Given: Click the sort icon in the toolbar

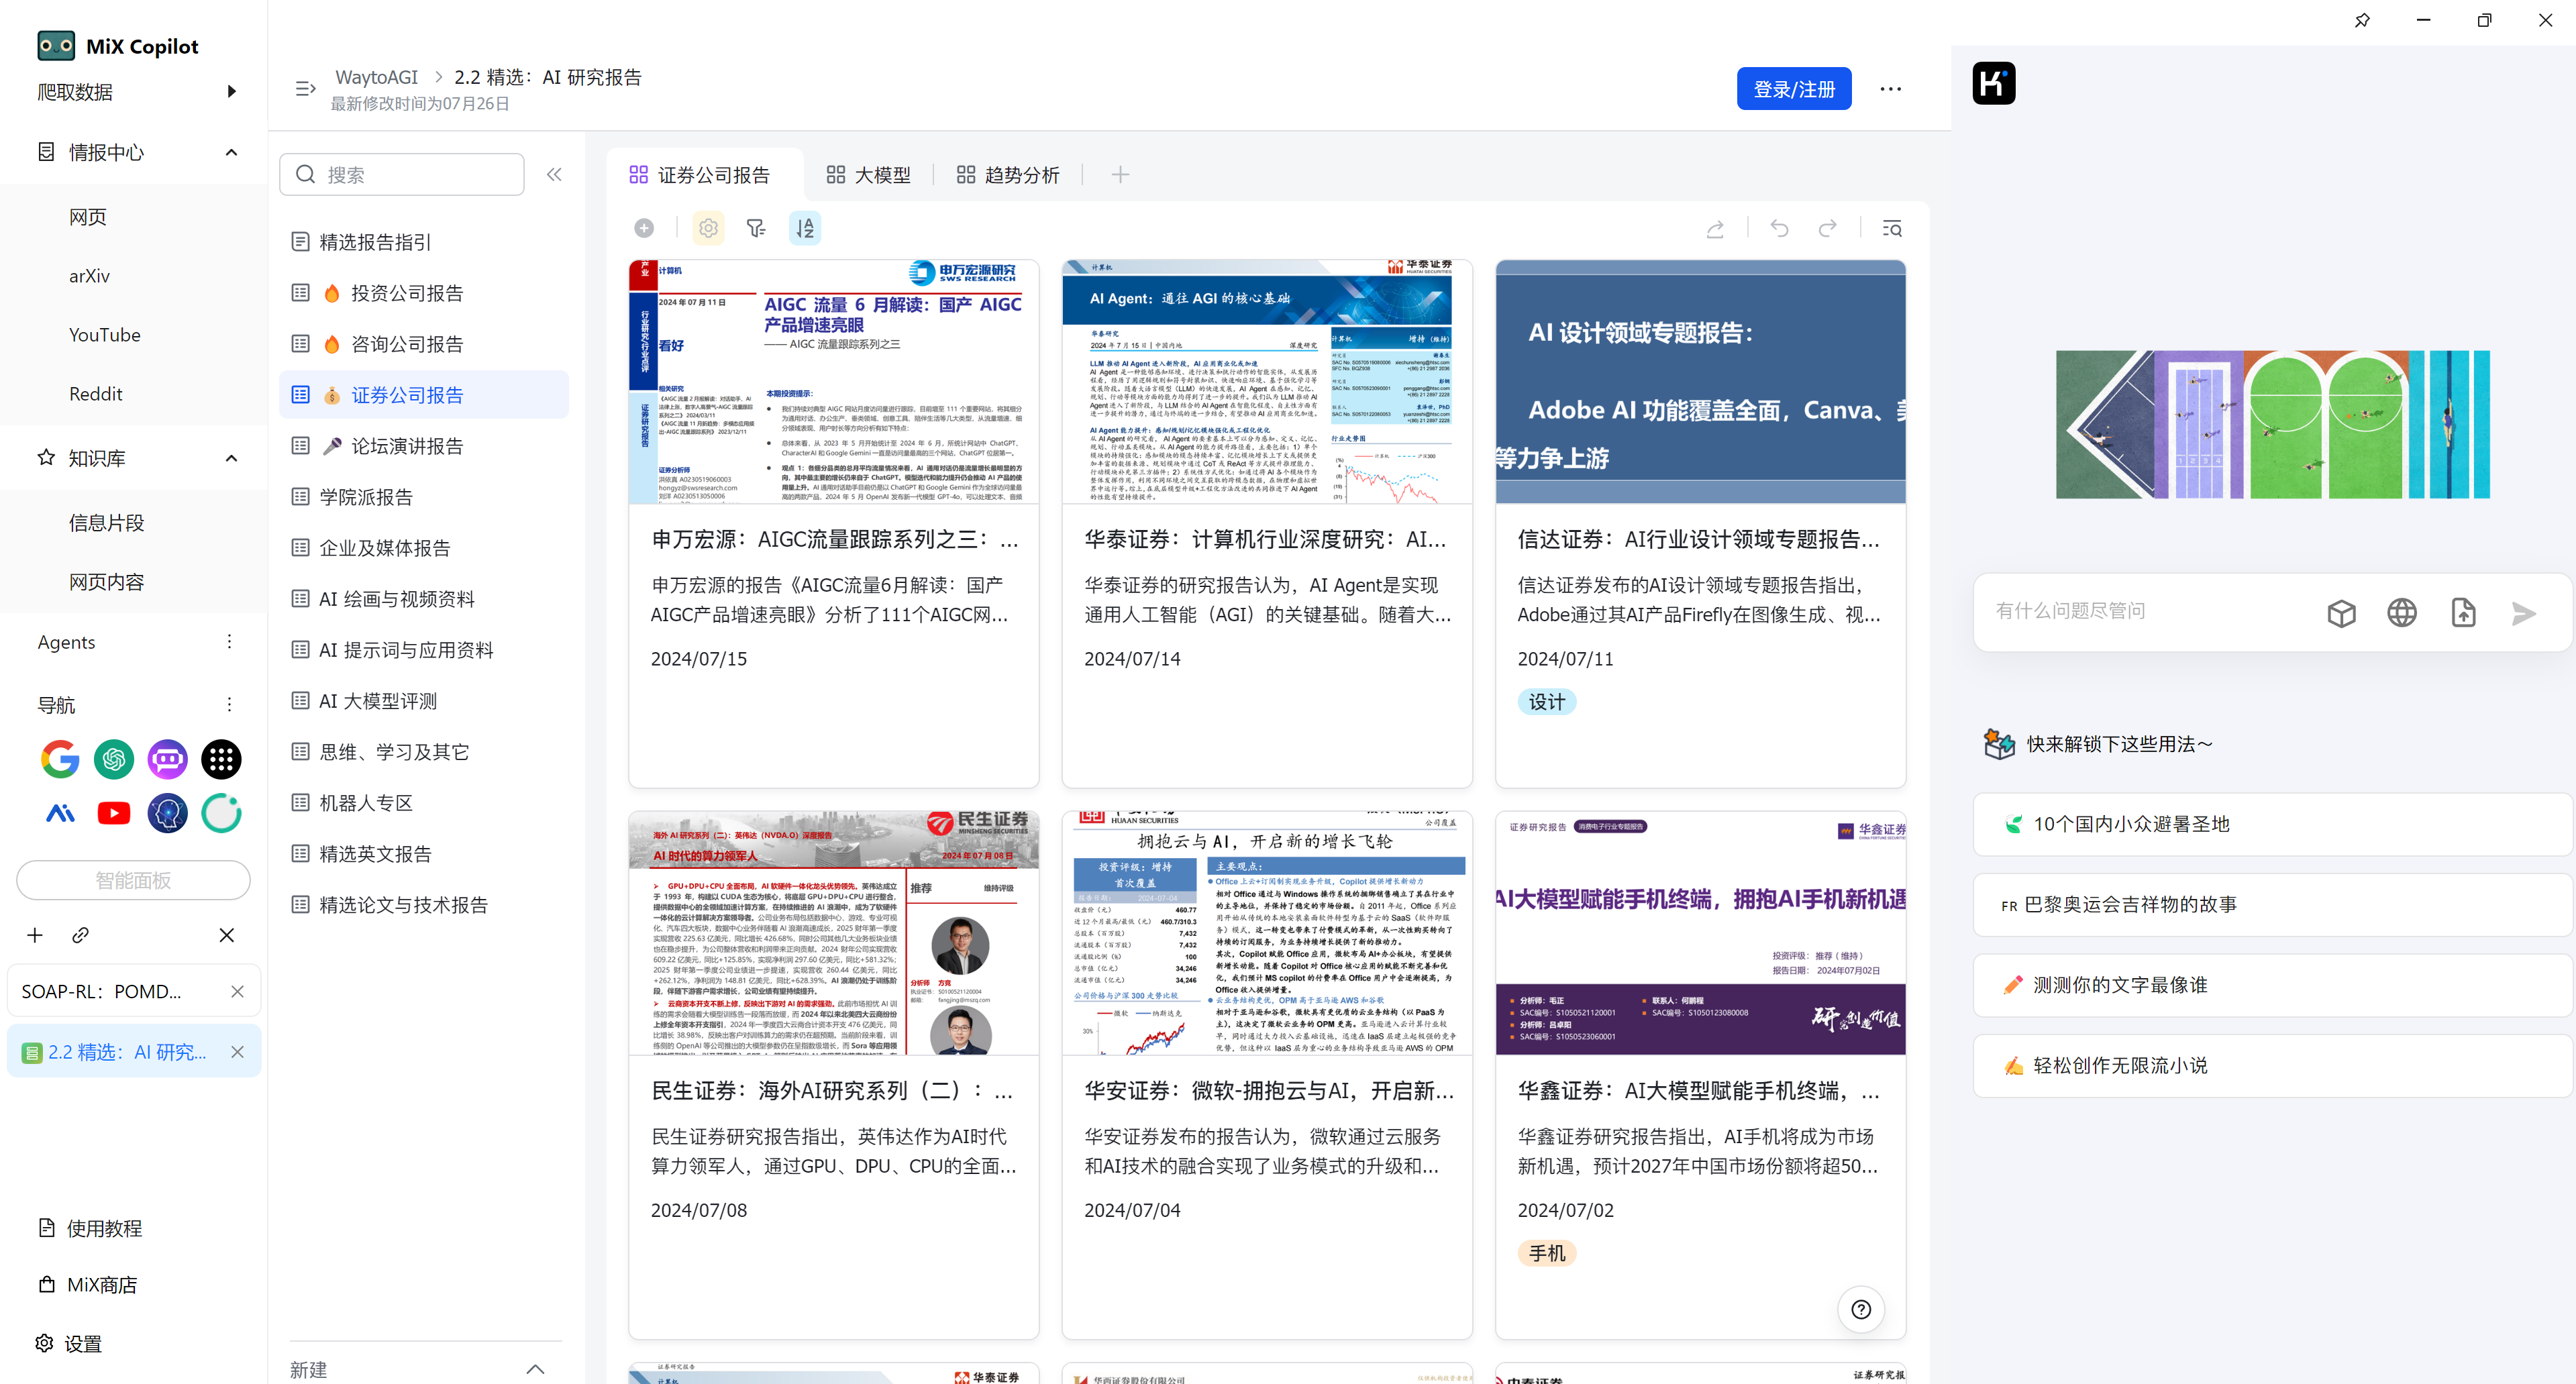Looking at the screenshot, I should tap(805, 228).
